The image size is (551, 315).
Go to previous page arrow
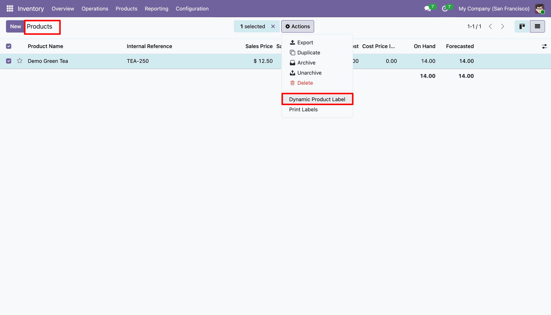click(x=490, y=26)
